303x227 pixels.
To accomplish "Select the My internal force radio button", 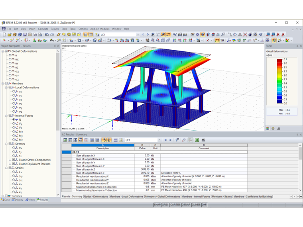I will (14, 136).
